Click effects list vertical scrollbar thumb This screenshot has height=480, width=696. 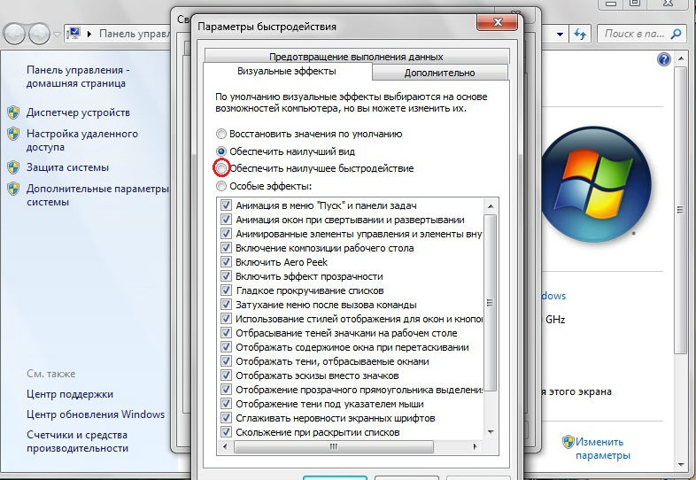click(490, 303)
